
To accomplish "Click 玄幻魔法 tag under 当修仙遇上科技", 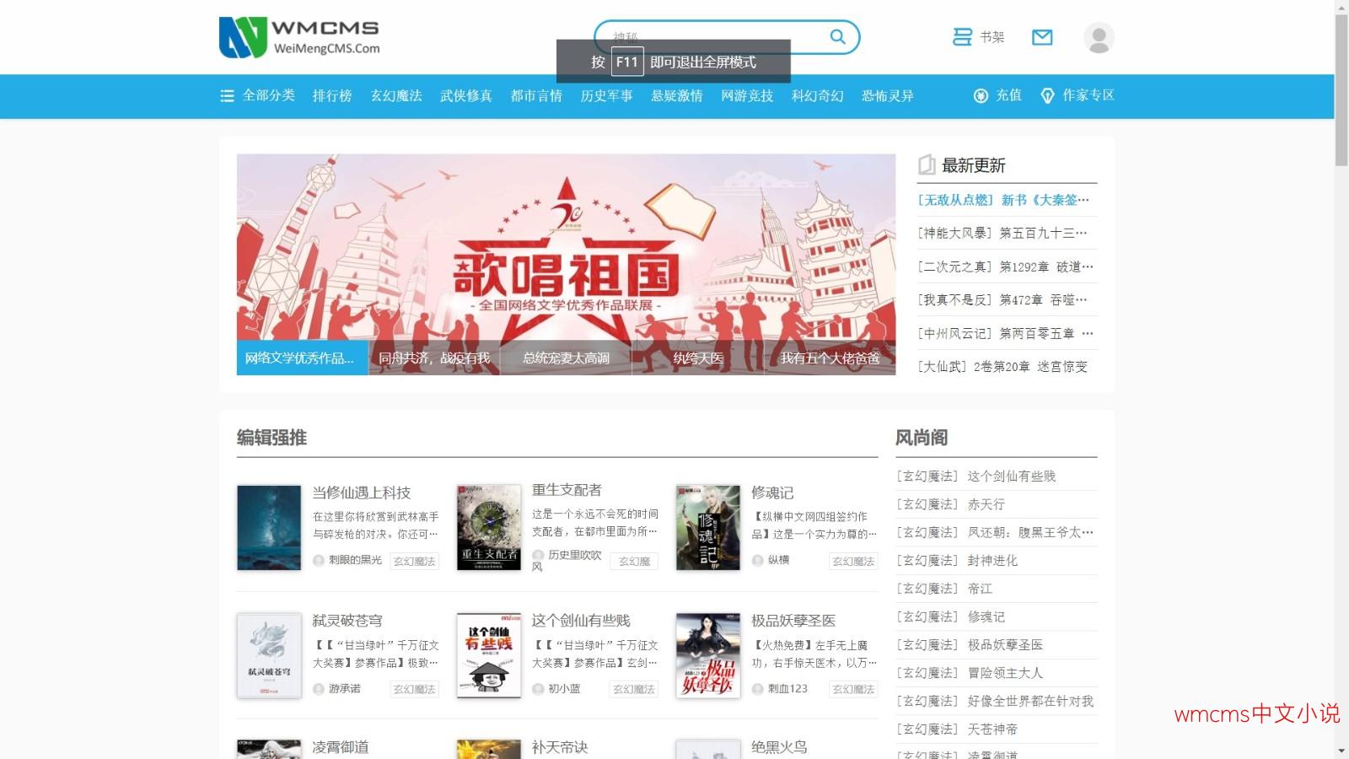I will 415,562.
